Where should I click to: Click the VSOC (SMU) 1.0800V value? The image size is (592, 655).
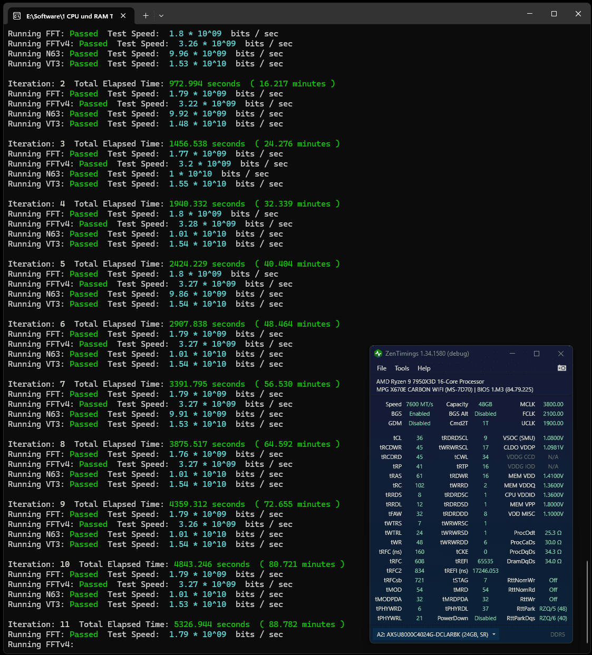click(x=553, y=438)
